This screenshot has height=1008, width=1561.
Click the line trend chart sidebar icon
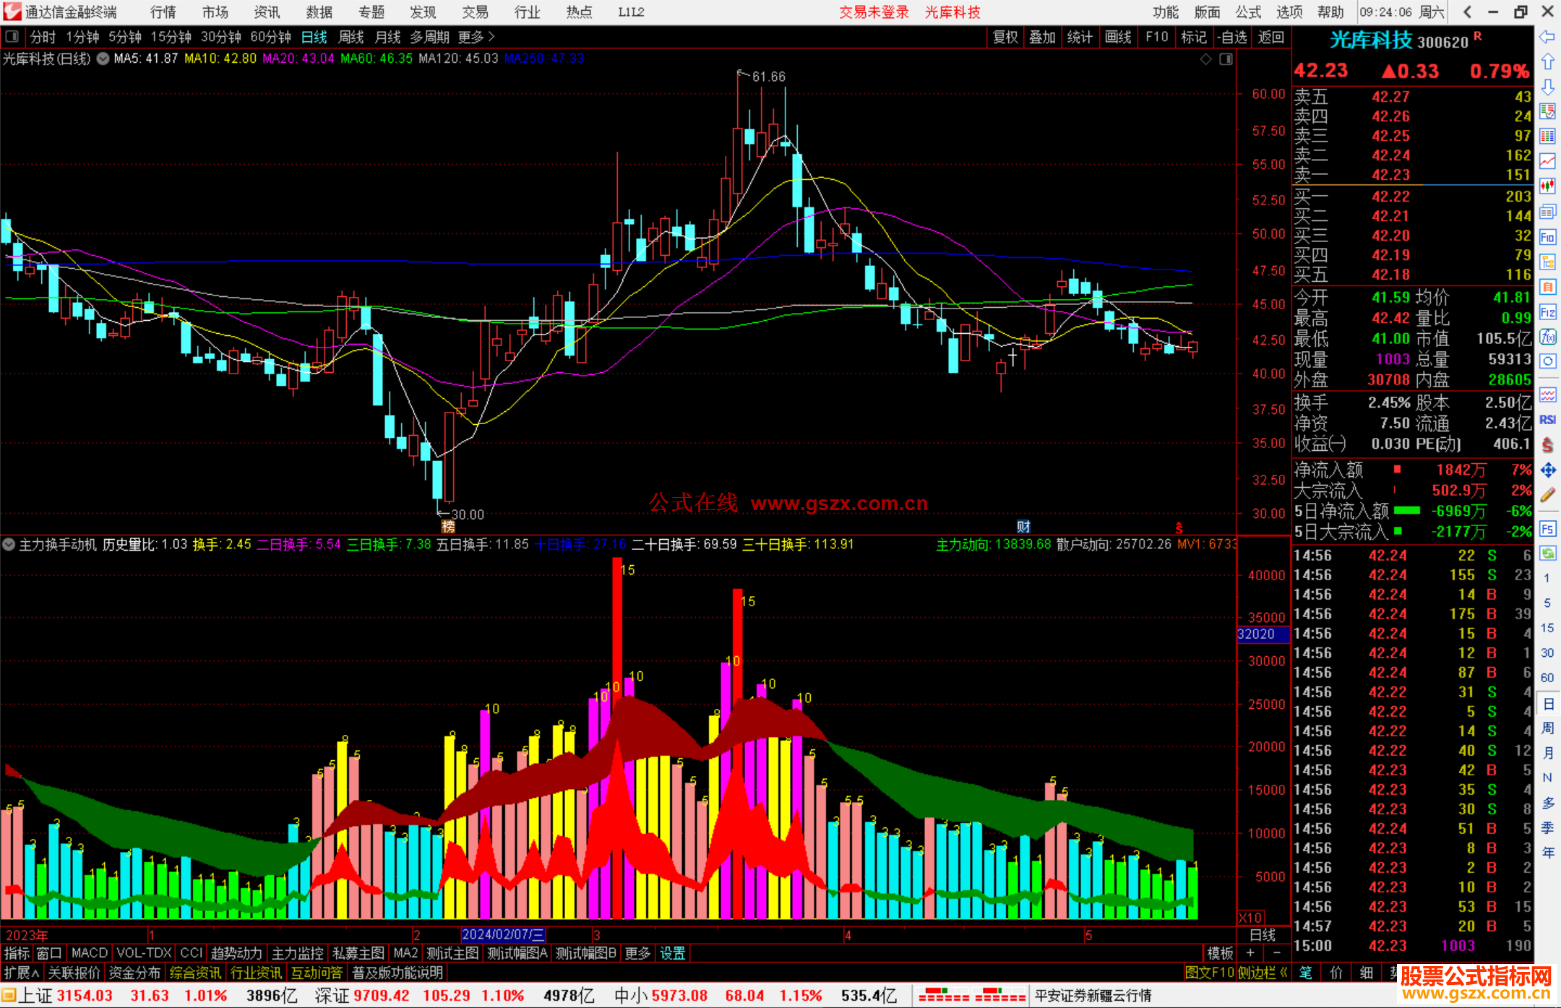coord(1547,162)
